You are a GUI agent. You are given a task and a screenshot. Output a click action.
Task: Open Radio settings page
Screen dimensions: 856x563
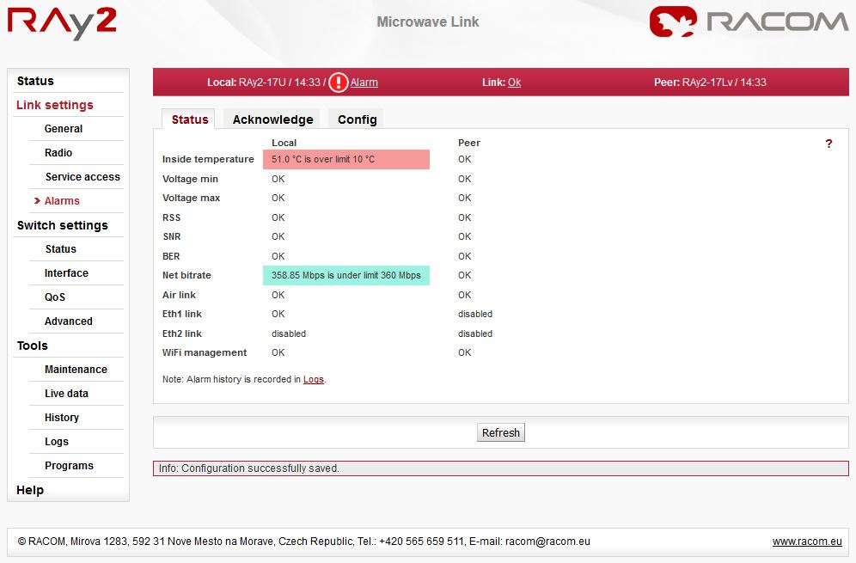[58, 153]
